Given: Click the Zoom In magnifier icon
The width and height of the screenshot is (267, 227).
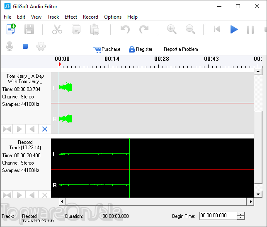Looking at the screenshot, I should coord(172,29).
